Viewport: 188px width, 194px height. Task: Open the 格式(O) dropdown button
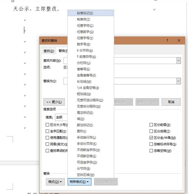[55, 182]
